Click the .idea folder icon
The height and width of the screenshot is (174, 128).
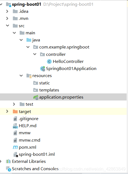click(15, 11)
